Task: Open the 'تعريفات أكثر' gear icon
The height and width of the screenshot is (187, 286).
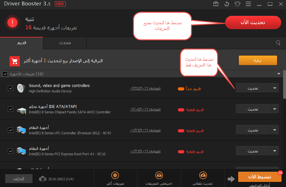Action: pos(115,175)
